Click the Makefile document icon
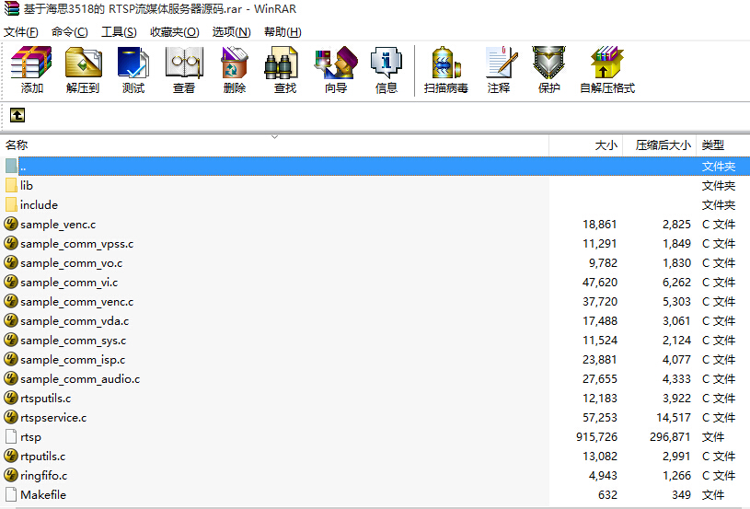 coord(11,494)
